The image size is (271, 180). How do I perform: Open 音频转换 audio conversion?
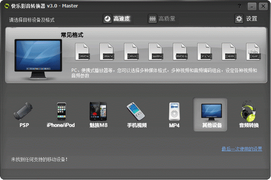point(249,115)
